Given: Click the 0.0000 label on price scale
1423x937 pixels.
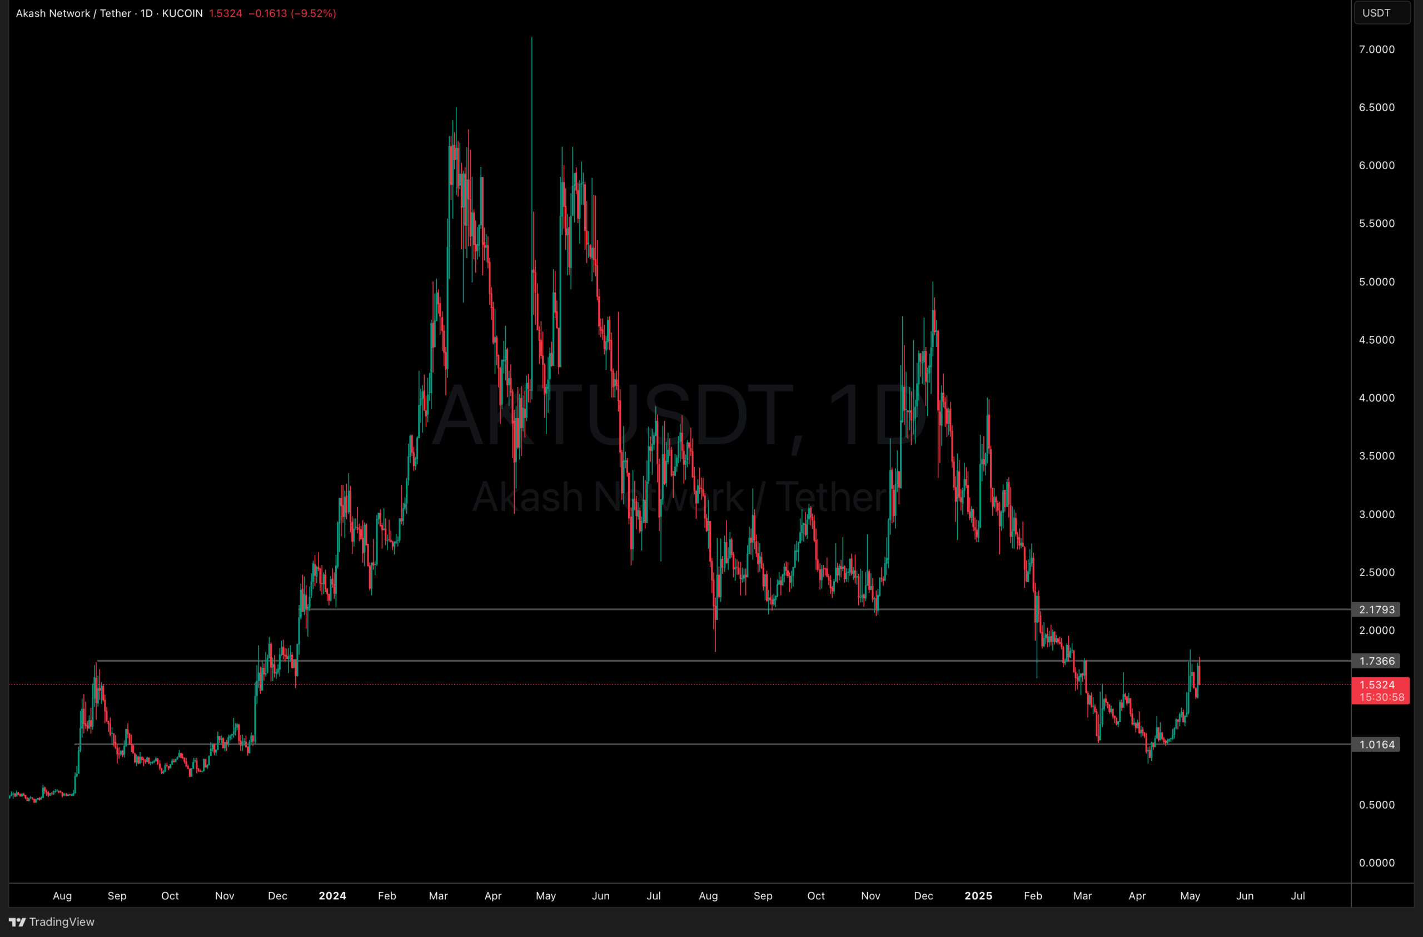Looking at the screenshot, I should (1376, 863).
